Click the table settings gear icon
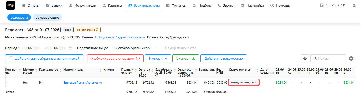The height and width of the screenshot is (93, 361). point(351,58)
